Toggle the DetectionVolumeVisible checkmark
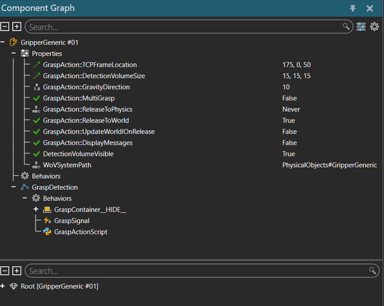Screen dimensions: 384x306 36,154
